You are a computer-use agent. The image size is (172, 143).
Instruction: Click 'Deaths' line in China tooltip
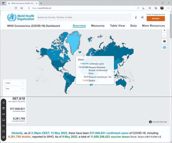[x=92, y=81]
